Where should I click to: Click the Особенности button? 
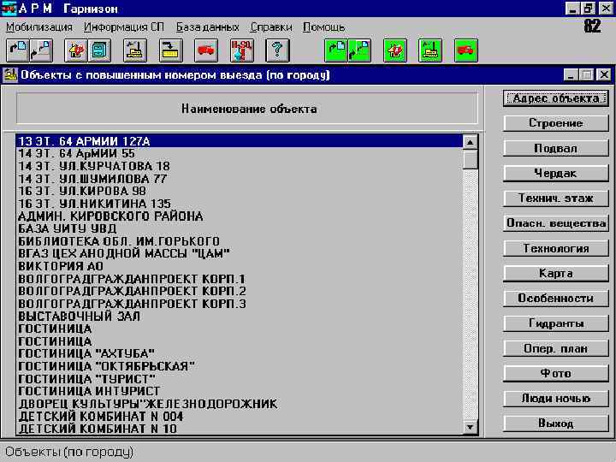556,299
